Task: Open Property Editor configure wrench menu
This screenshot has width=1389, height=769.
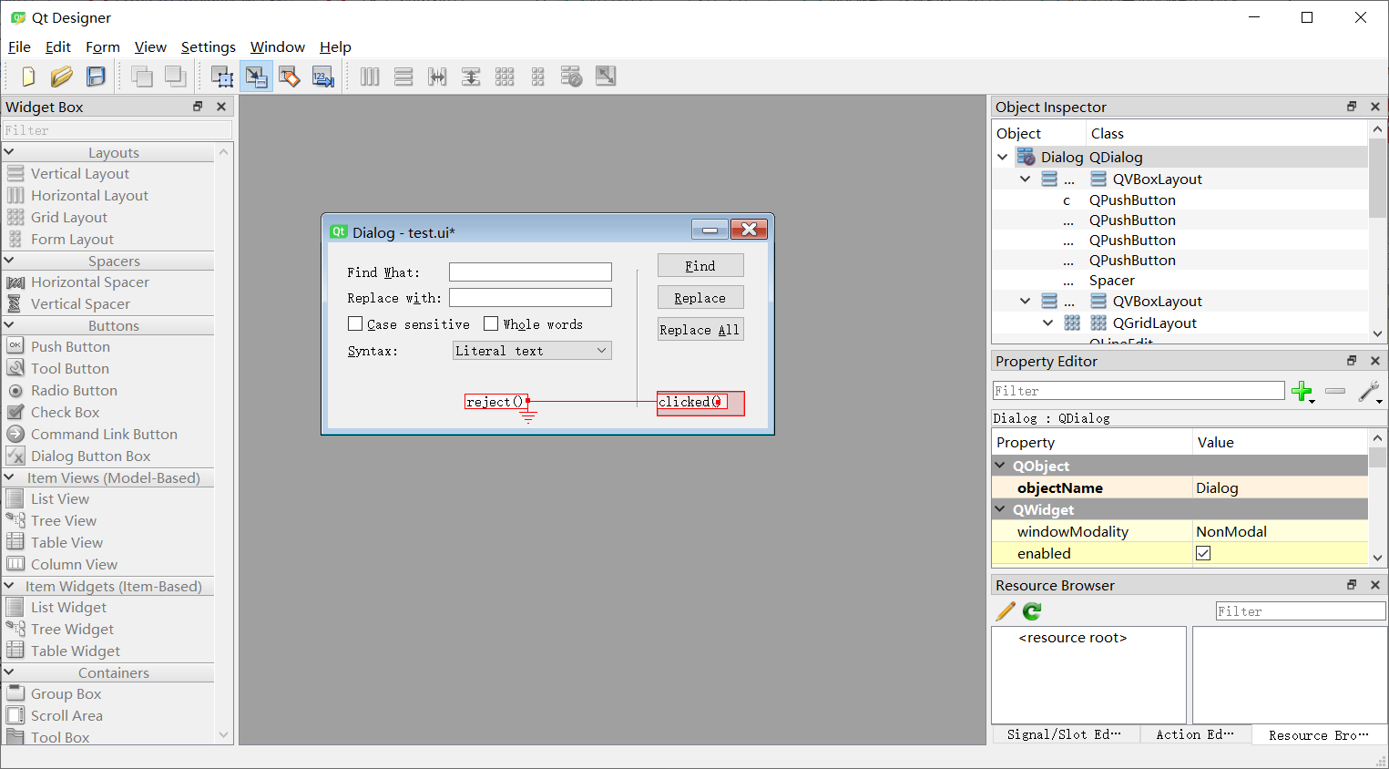Action: (1370, 392)
